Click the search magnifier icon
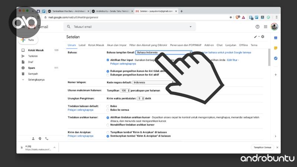This screenshot has height=167, width=297. pyautogui.click(x=69, y=27)
